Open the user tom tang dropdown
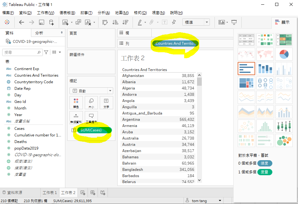Image resolution: width=298 pixels, height=204 pixels. tap(220, 201)
